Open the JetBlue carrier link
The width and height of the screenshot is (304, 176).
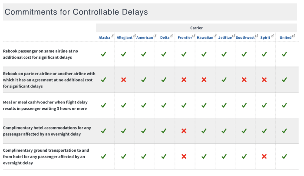click(x=225, y=38)
